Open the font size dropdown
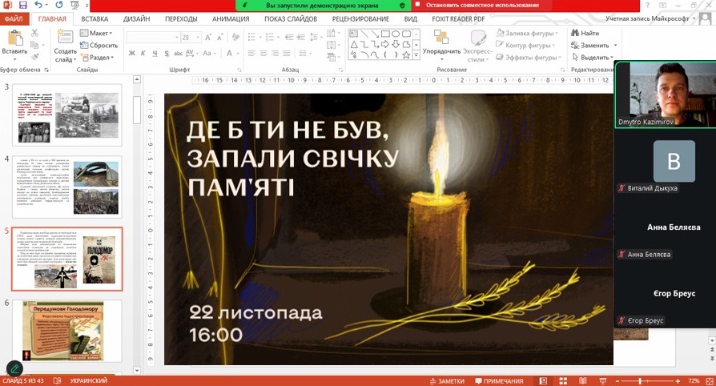 pyautogui.click(x=197, y=38)
